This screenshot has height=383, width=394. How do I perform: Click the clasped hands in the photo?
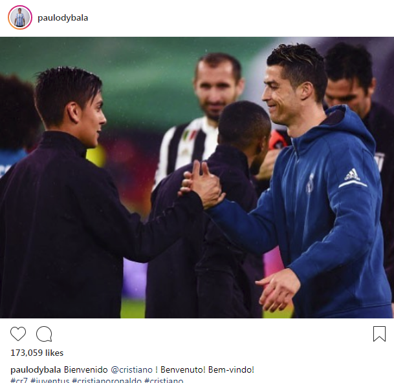pyautogui.click(x=201, y=185)
